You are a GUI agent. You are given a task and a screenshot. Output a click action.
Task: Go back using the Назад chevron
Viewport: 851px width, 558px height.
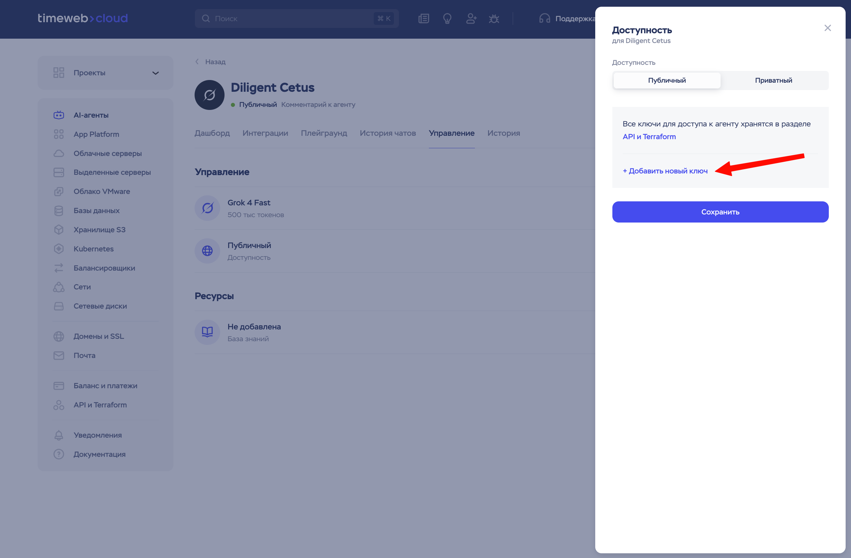pyautogui.click(x=197, y=62)
